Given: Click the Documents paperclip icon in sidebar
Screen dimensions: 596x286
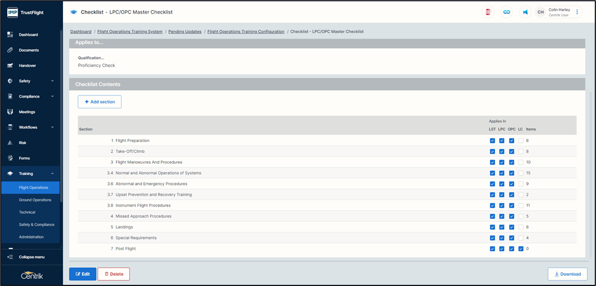Looking at the screenshot, I should (10, 50).
